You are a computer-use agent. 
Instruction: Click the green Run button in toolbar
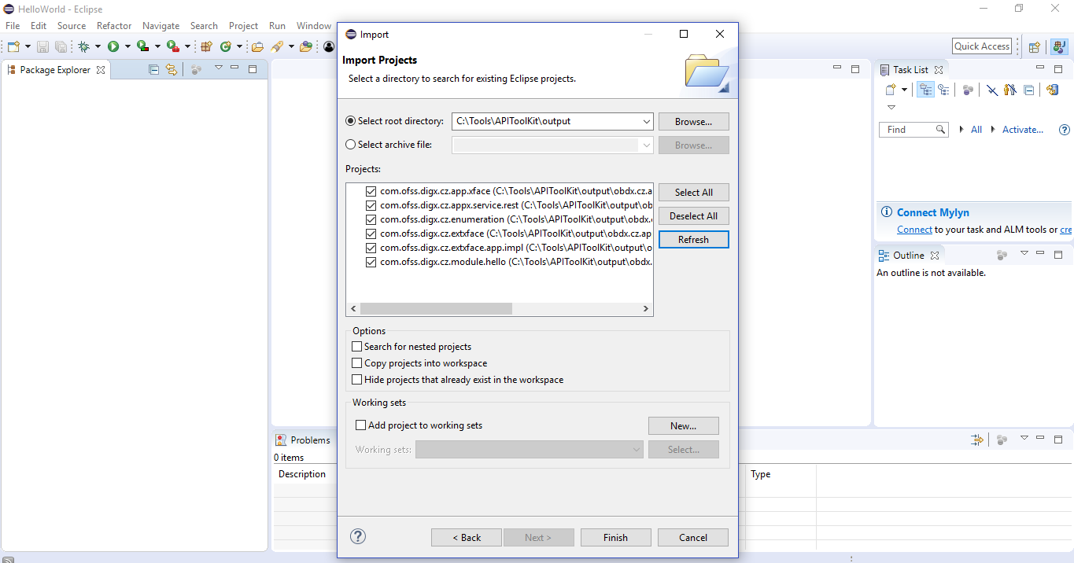(113, 47)
